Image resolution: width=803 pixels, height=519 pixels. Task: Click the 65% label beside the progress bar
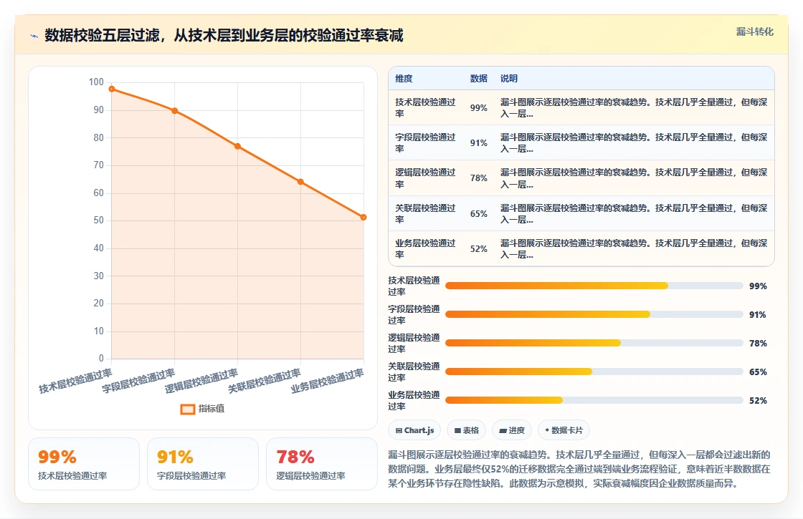(x=758, y=372)
